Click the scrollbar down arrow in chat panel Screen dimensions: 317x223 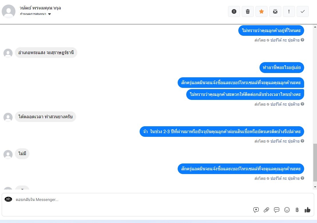tap(315, 187)
